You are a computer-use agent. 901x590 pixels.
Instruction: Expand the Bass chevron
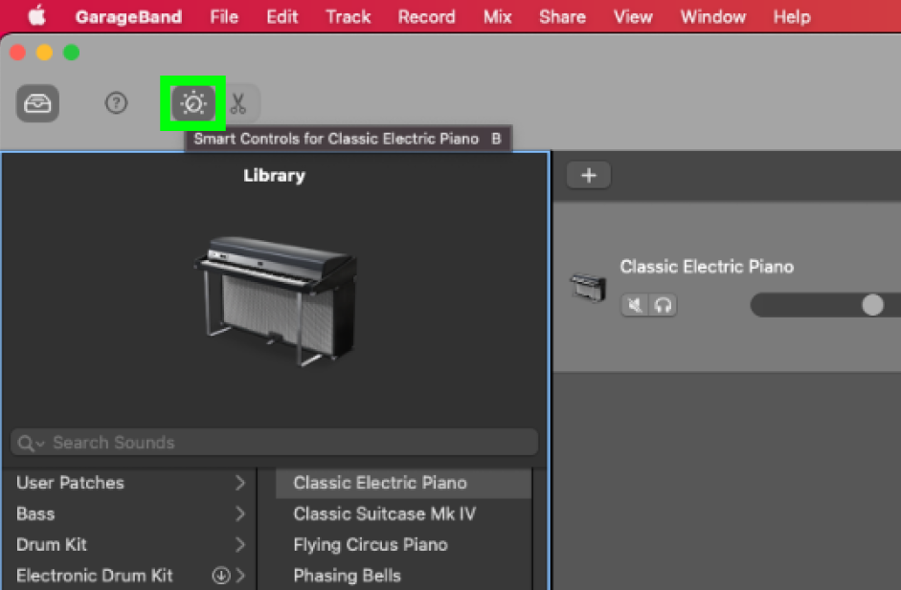click(x=239, y=514)
